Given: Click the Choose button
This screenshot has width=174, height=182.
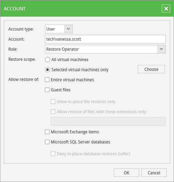Looking at the screenshot, I should click(x=151, y=69).
